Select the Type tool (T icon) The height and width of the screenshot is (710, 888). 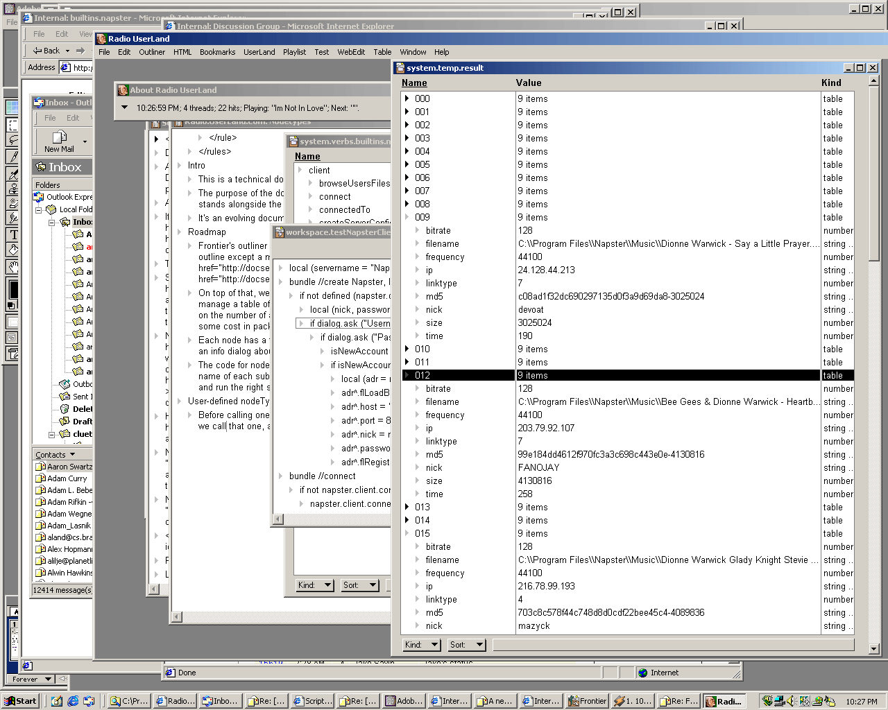12,235
